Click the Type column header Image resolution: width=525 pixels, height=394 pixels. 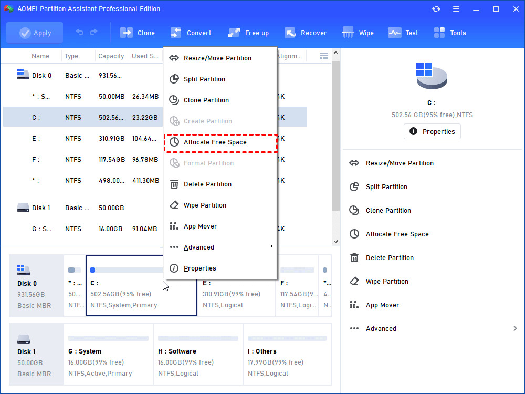coord(71,56)
